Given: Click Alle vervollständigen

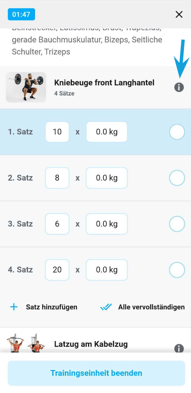Looking at the screenshot, I should click(151, 307).
